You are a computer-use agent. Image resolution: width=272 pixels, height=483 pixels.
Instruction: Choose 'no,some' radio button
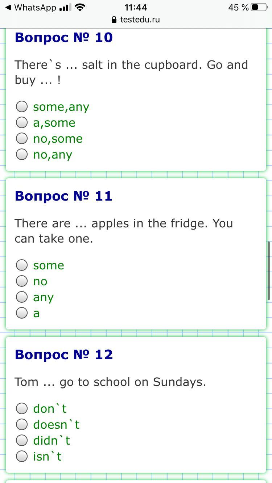22,138
